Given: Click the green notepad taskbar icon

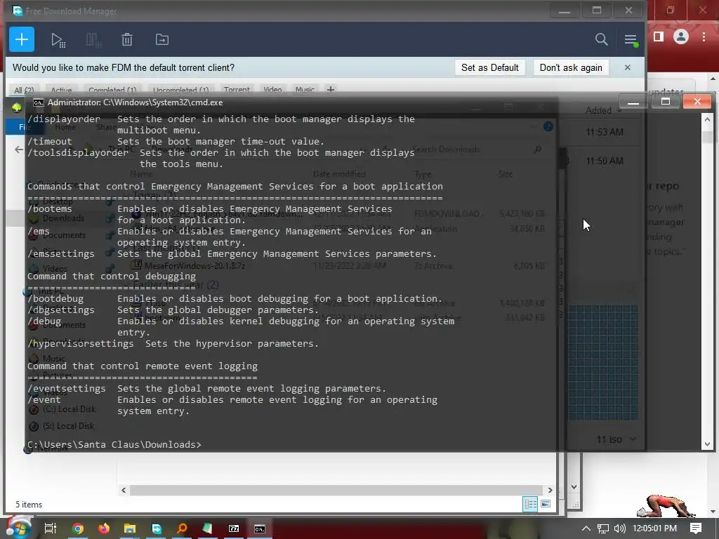Looking at the screenshot, I should pos(207,528).
